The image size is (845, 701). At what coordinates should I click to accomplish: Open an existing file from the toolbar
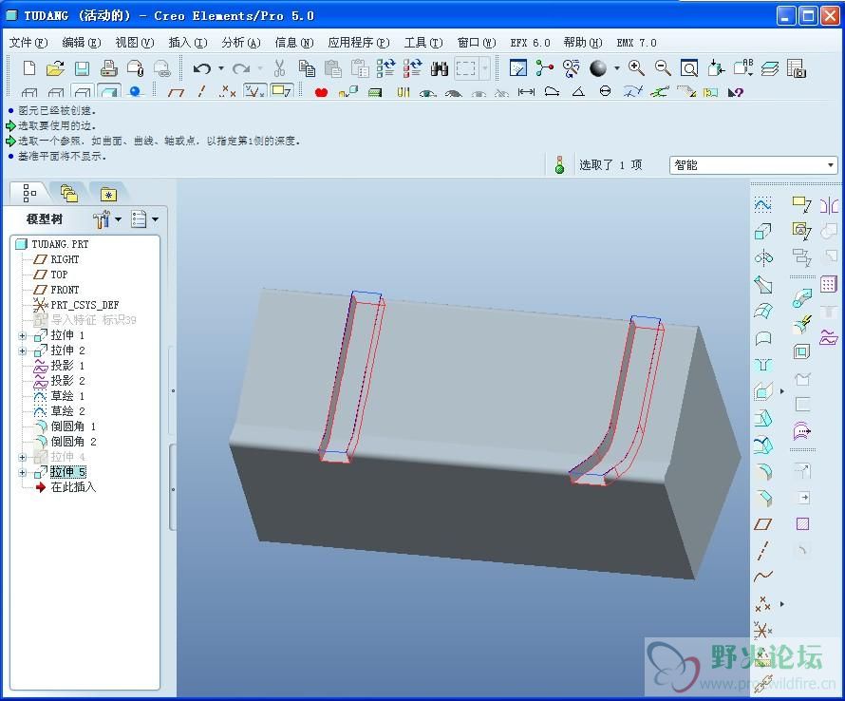click(55, 68)
